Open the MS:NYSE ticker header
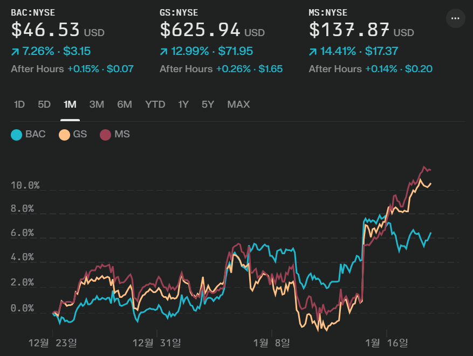The width and height of the screenshot is (473, 356). pos(328,12)
